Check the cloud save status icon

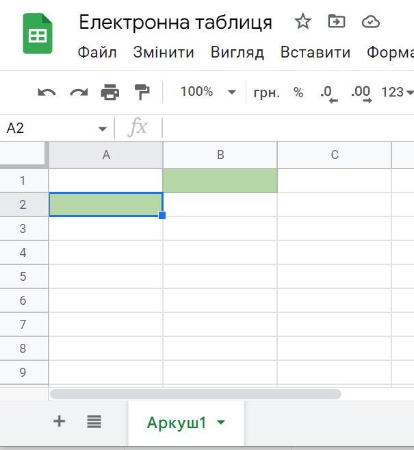[370, 22]
